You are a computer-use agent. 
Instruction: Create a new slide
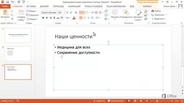click(21, 12)
